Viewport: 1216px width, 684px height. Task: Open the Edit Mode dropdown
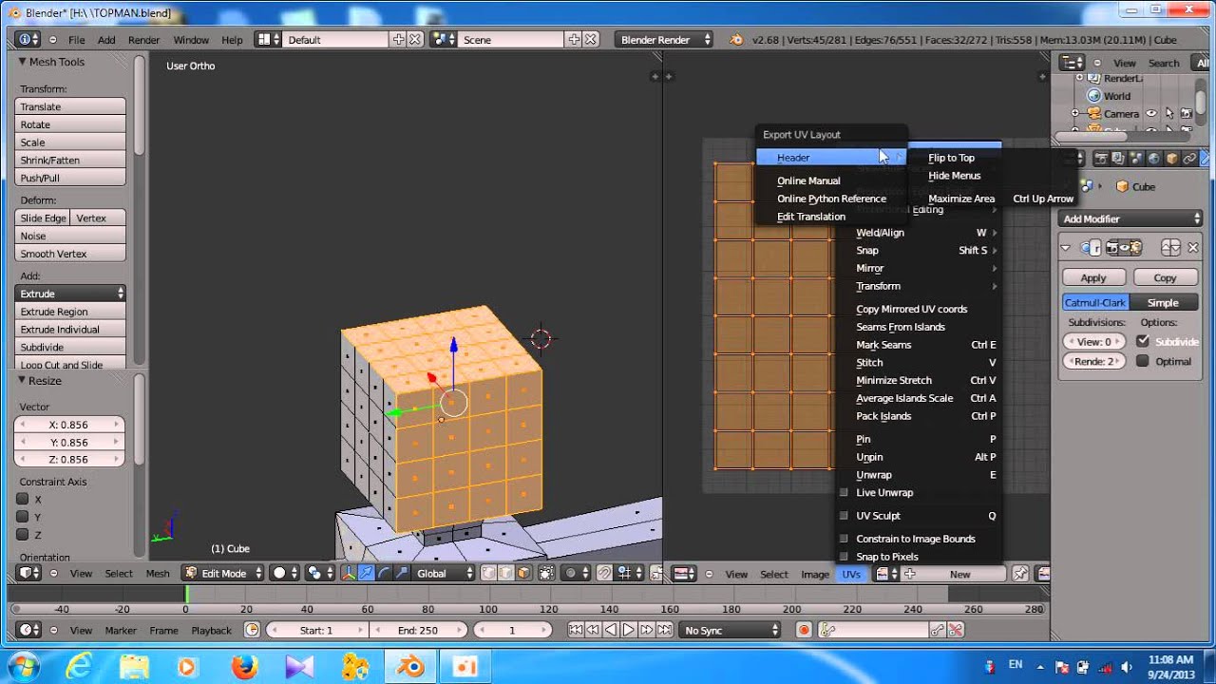click(223, 573)
